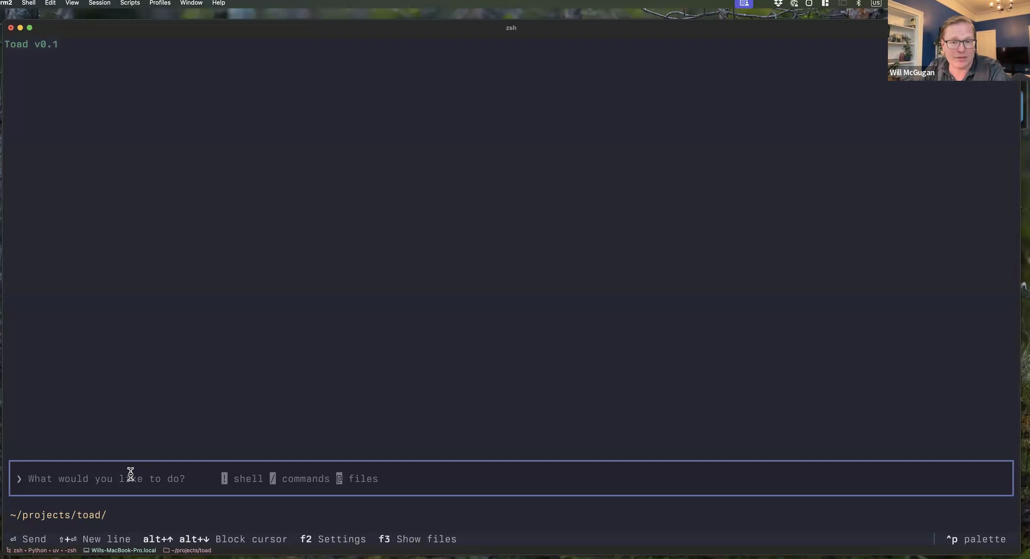Focus the 'What would you like to do?' prompt
This screenshot has width=1030, height=559.
pos(107,479)
